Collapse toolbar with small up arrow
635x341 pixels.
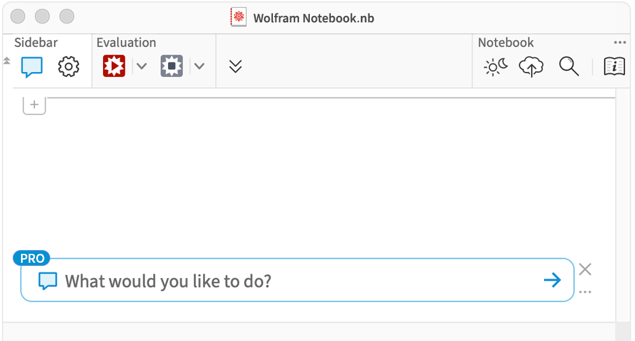point(6,60)
